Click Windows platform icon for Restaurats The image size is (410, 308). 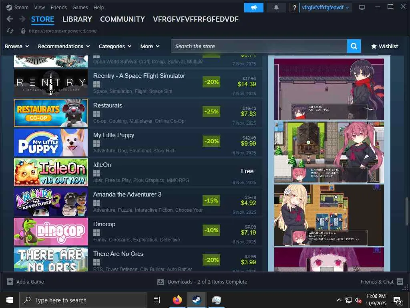tap(96, 113)
